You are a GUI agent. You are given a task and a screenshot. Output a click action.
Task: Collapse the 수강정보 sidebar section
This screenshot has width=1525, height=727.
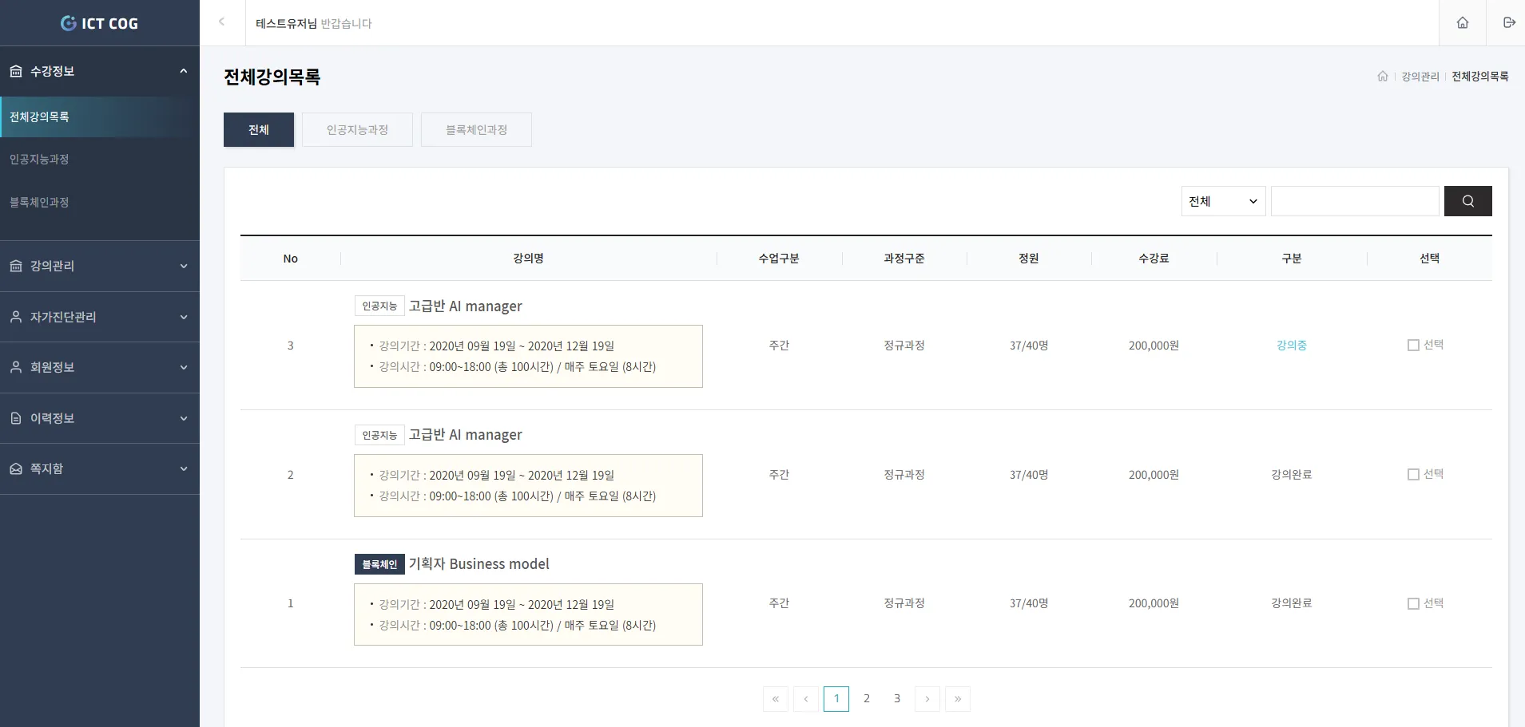tap(184, 70)
